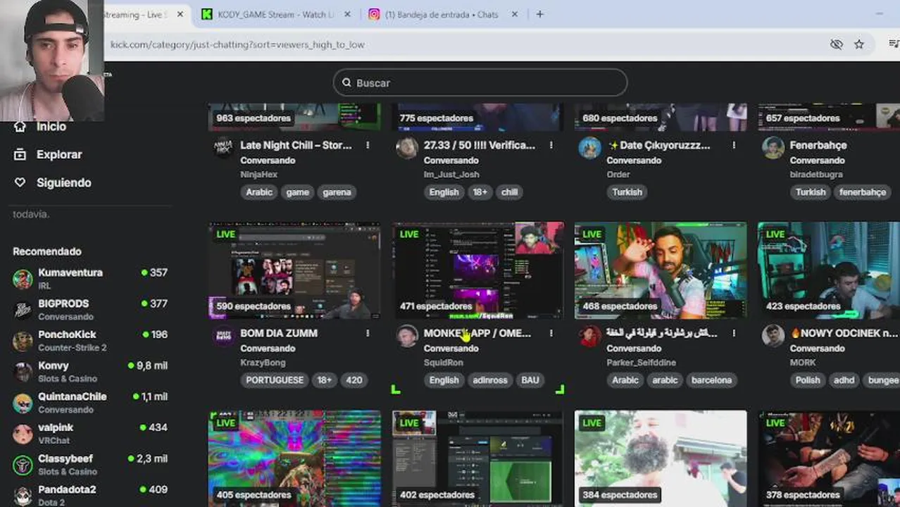Open the 405 espectadores stream thumbnail
The width and height of the screenshot is (900, 507).
pos(294,458)
